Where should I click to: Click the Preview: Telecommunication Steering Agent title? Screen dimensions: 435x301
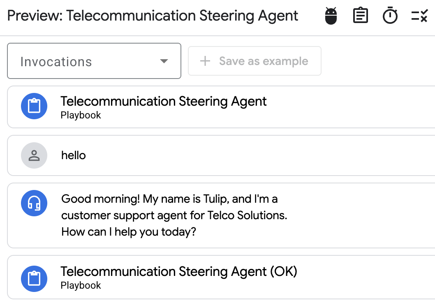pos(152,15)
